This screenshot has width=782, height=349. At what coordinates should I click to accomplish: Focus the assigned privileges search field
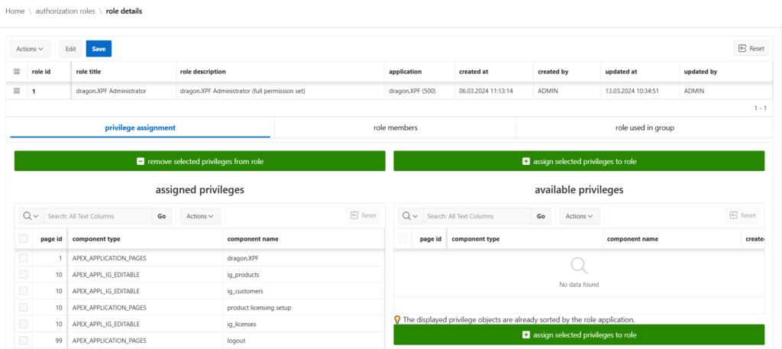tap(99, 216)
